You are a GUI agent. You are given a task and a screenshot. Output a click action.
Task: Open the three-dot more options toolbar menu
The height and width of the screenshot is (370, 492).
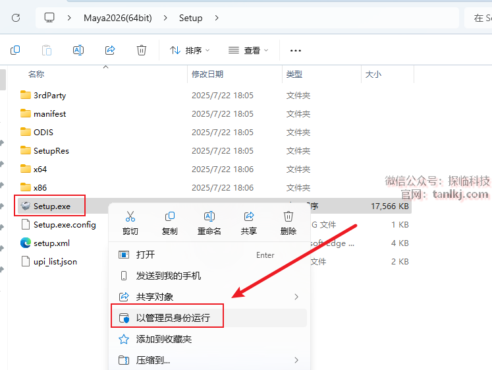tap(296, 50)
